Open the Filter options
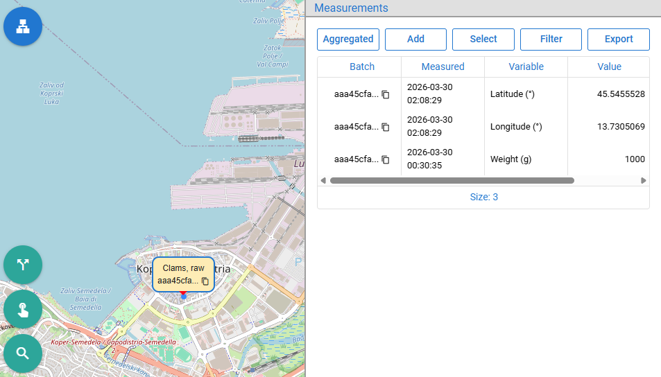 [x=551, y=40]
